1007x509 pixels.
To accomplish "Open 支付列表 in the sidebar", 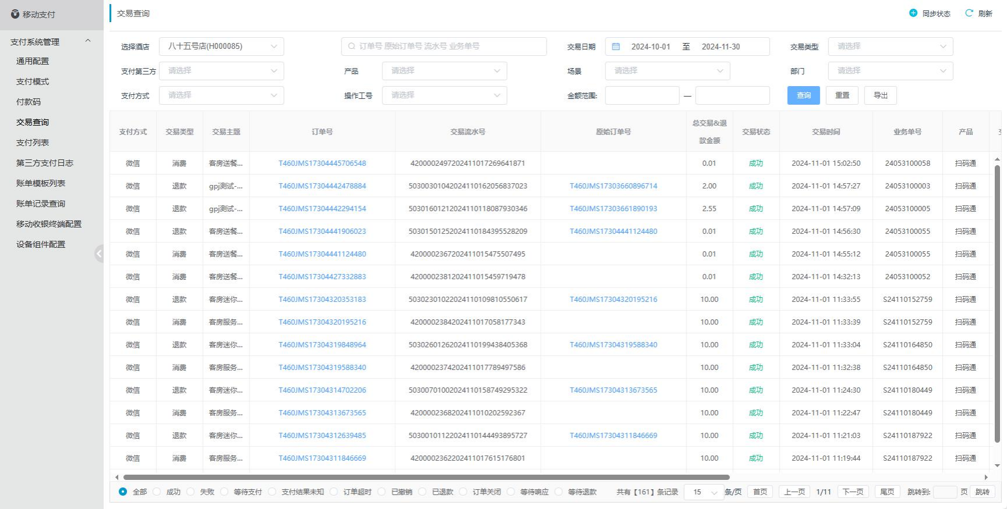I will pos(33,143).
